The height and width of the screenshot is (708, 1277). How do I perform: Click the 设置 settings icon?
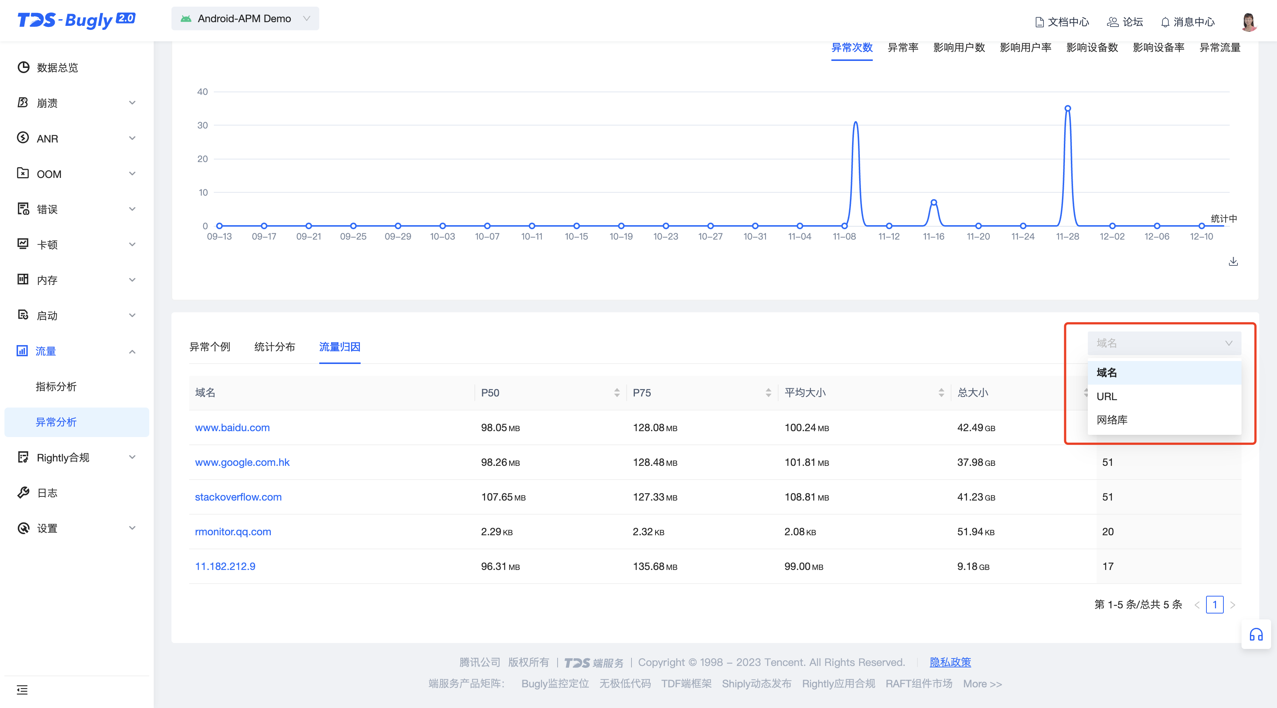click(23, 528)
